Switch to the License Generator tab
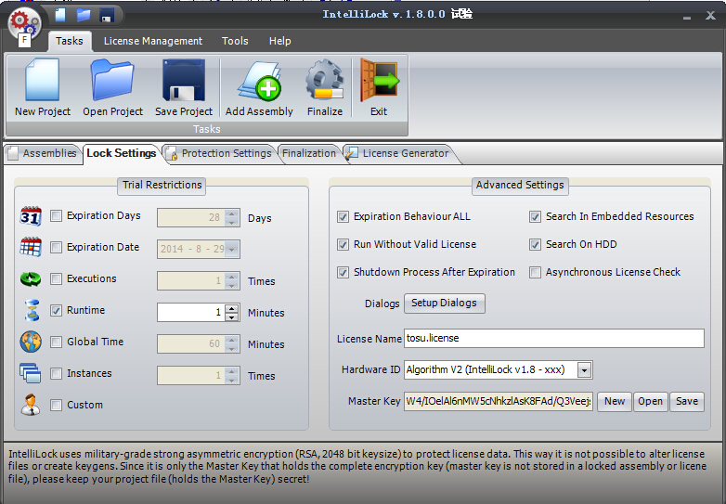 (399, 153)
